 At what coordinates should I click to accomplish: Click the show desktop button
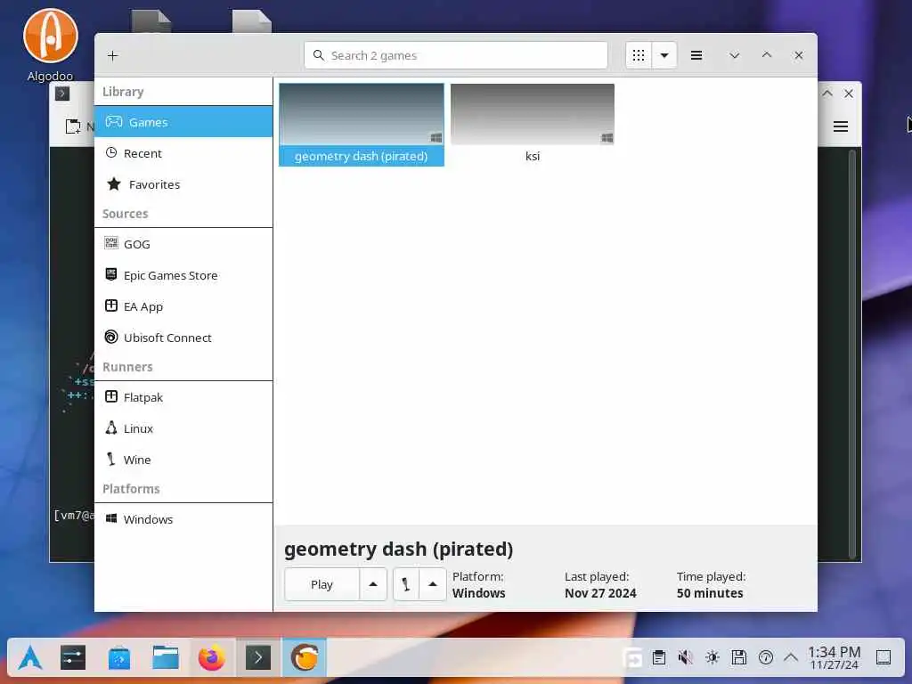click(x=883, y=658)
